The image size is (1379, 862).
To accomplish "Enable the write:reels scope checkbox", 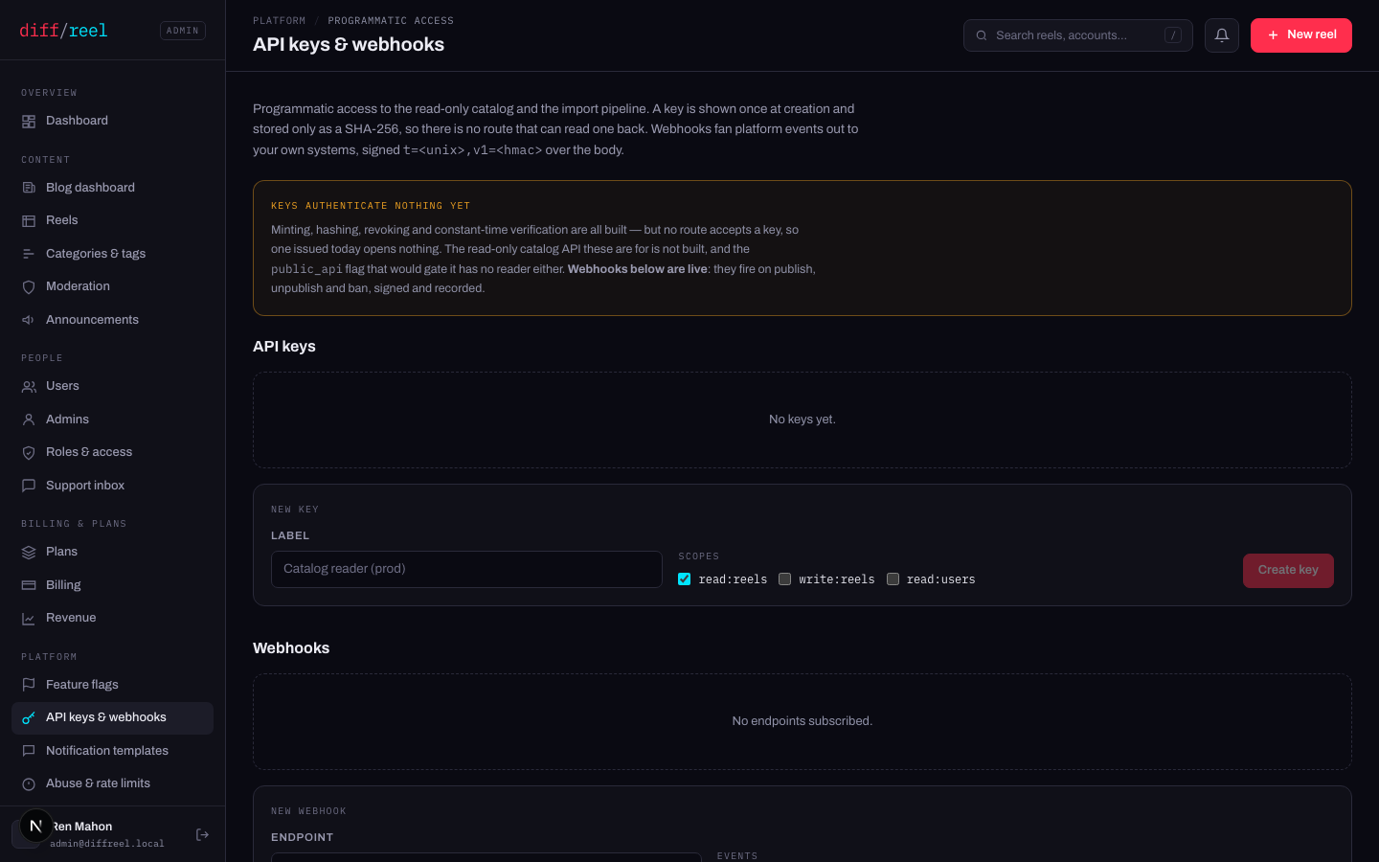I will 785,579.
